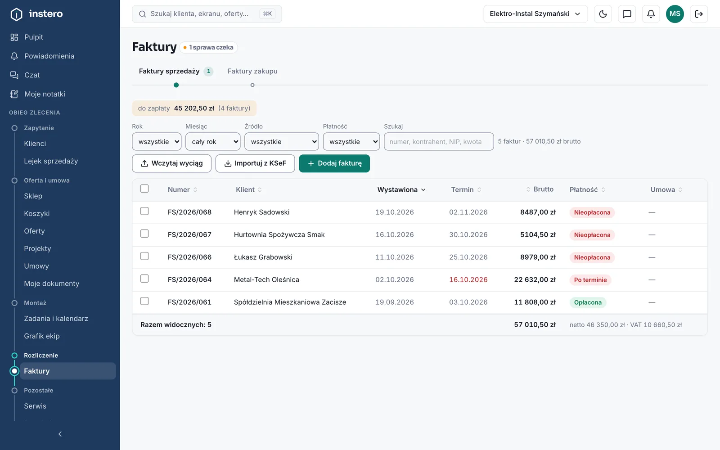Check the box for invoice FS/2026/068

(x=144, y=211)
